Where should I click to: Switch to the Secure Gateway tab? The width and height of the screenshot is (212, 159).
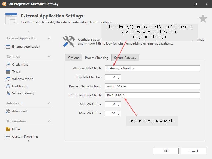125,58
